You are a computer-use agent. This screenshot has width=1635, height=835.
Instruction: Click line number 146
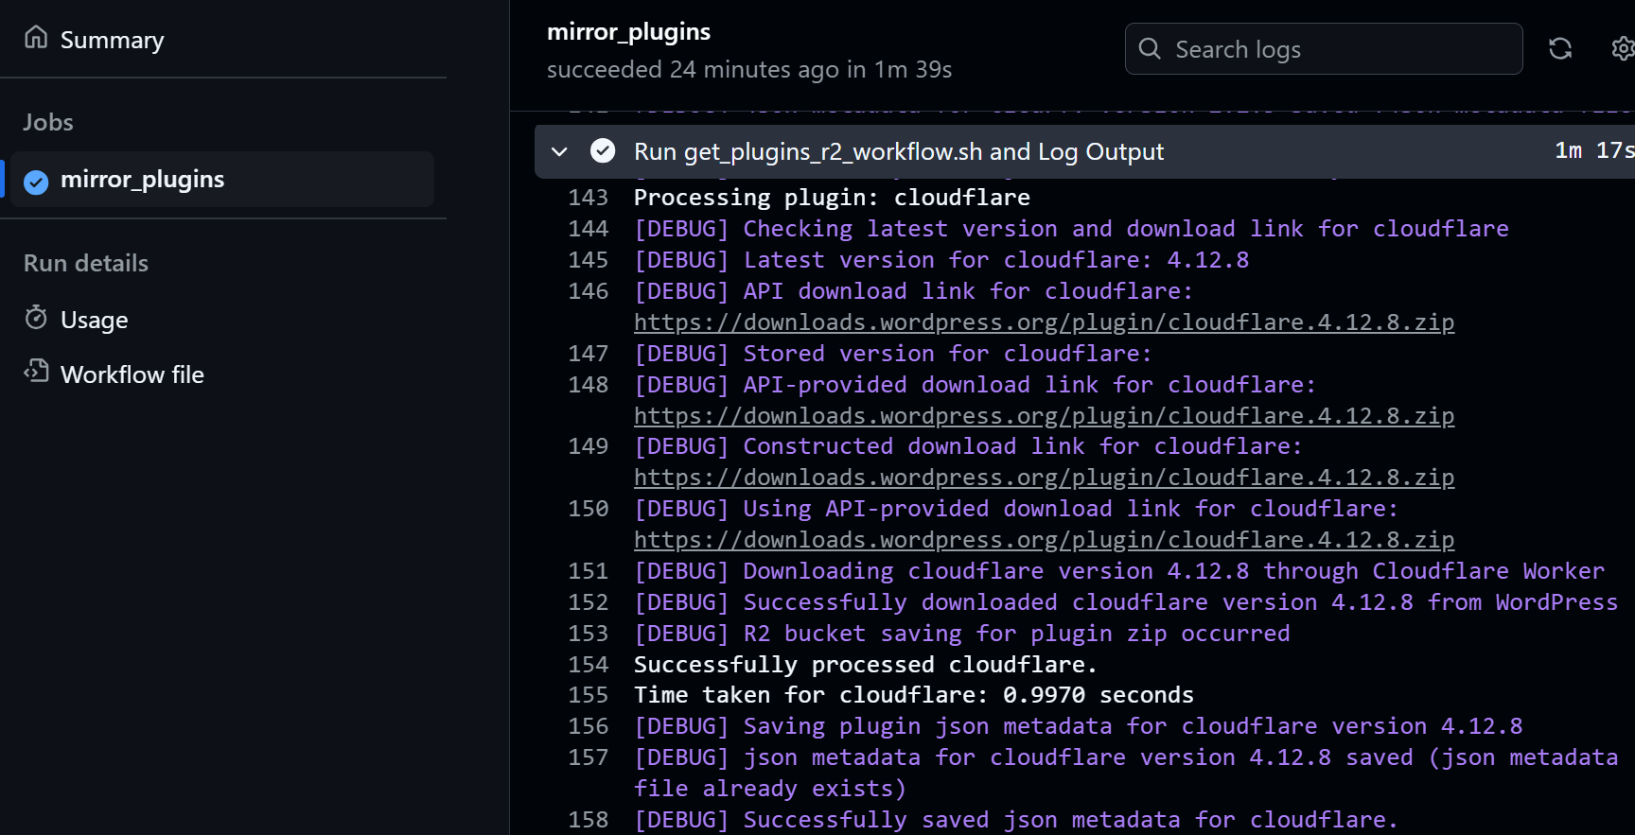[588, 291]
